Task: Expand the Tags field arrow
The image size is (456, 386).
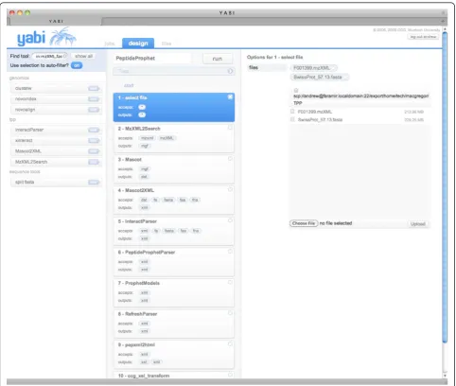Action: tap(231, 71)
